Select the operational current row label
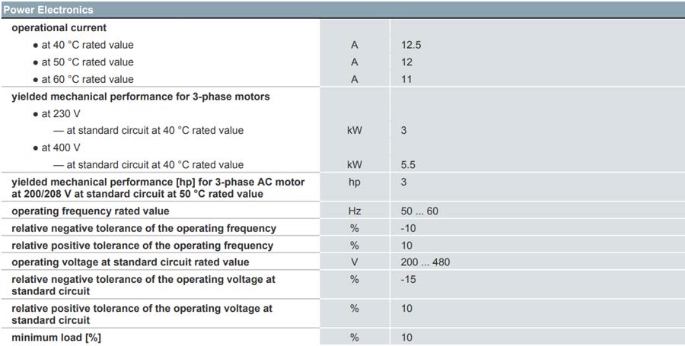Screen dimensions: 685x346 59,28
